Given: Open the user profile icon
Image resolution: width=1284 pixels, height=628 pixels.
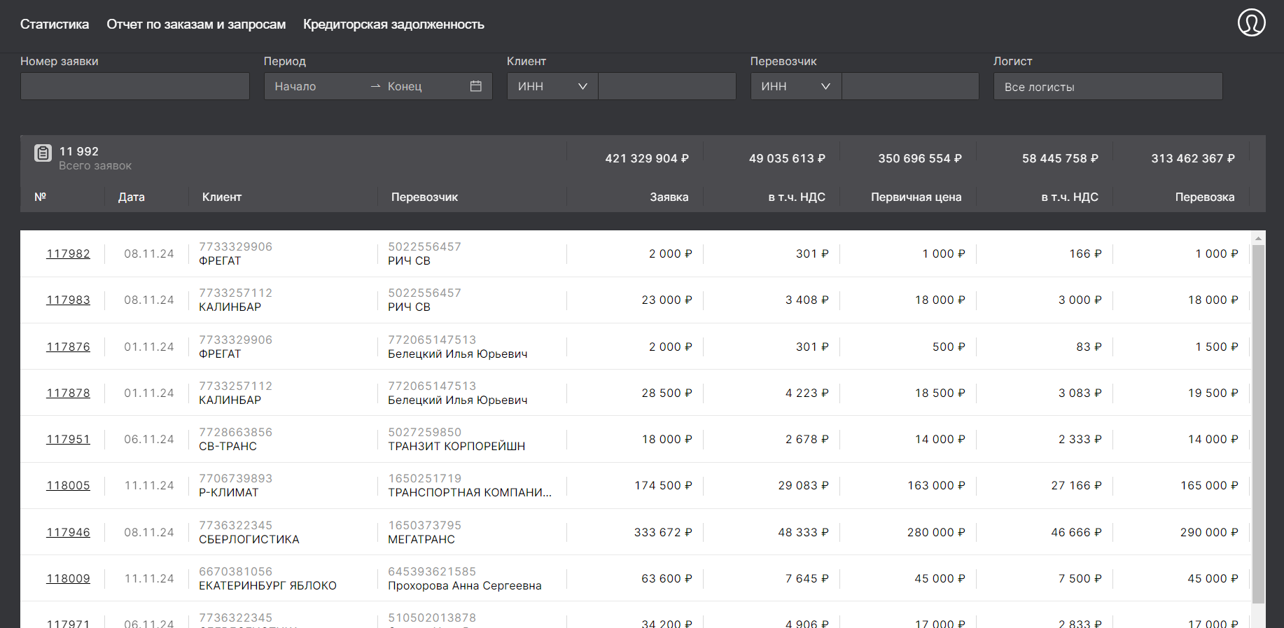Looking at the screenshot, I should (1251, 22).
